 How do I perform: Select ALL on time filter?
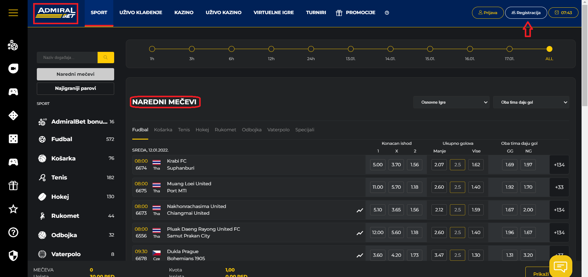[549, 49]
